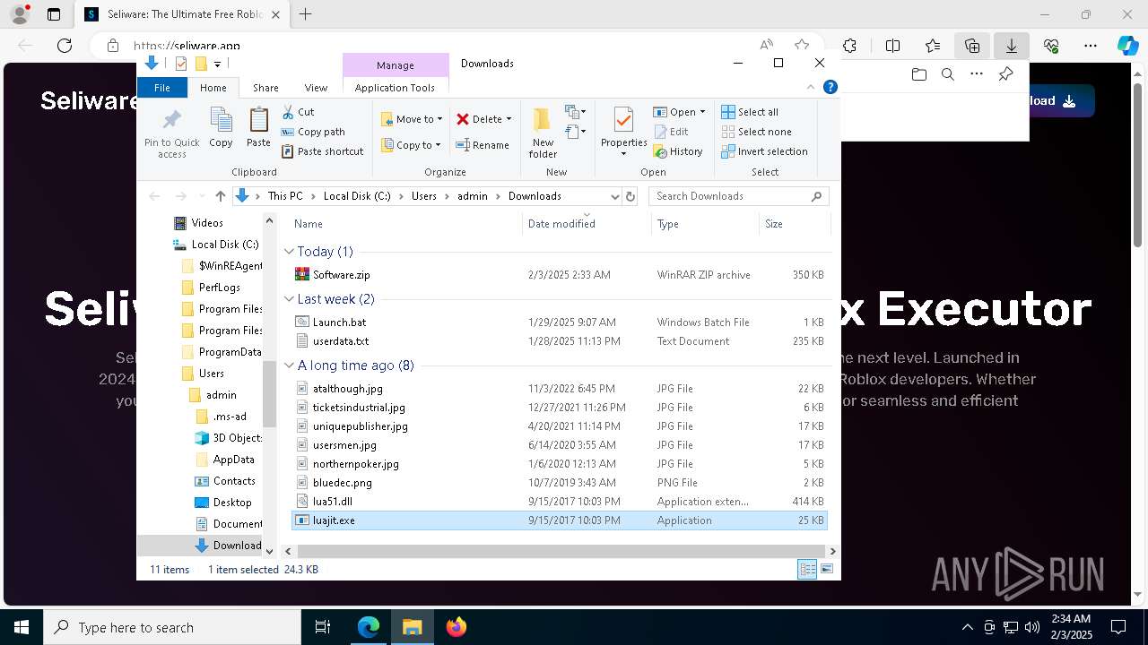
Task: Expand the address bar history dropdown
Action: click(x=614, y=196)
